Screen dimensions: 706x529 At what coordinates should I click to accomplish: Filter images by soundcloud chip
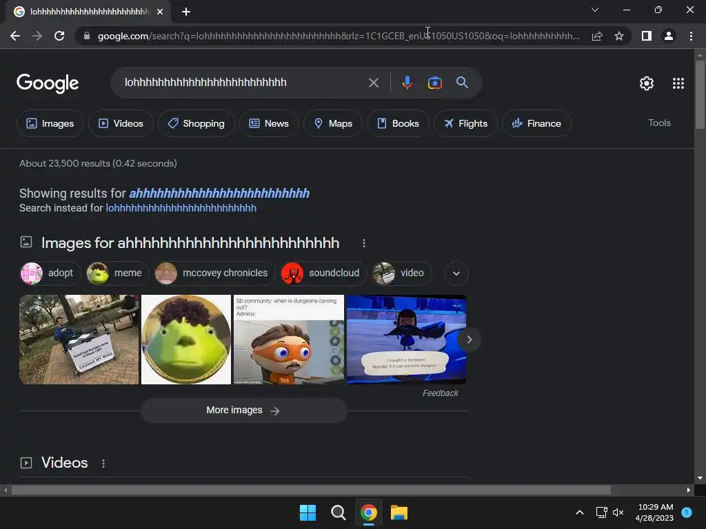click(324, 273)
